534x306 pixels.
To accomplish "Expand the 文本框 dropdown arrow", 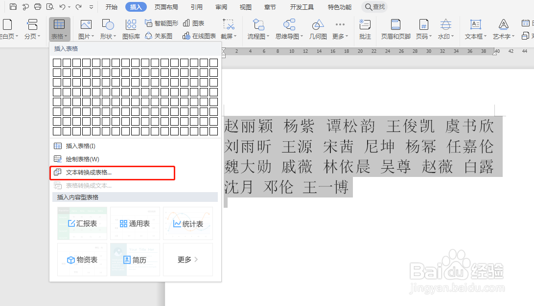I will coord(485,36).
